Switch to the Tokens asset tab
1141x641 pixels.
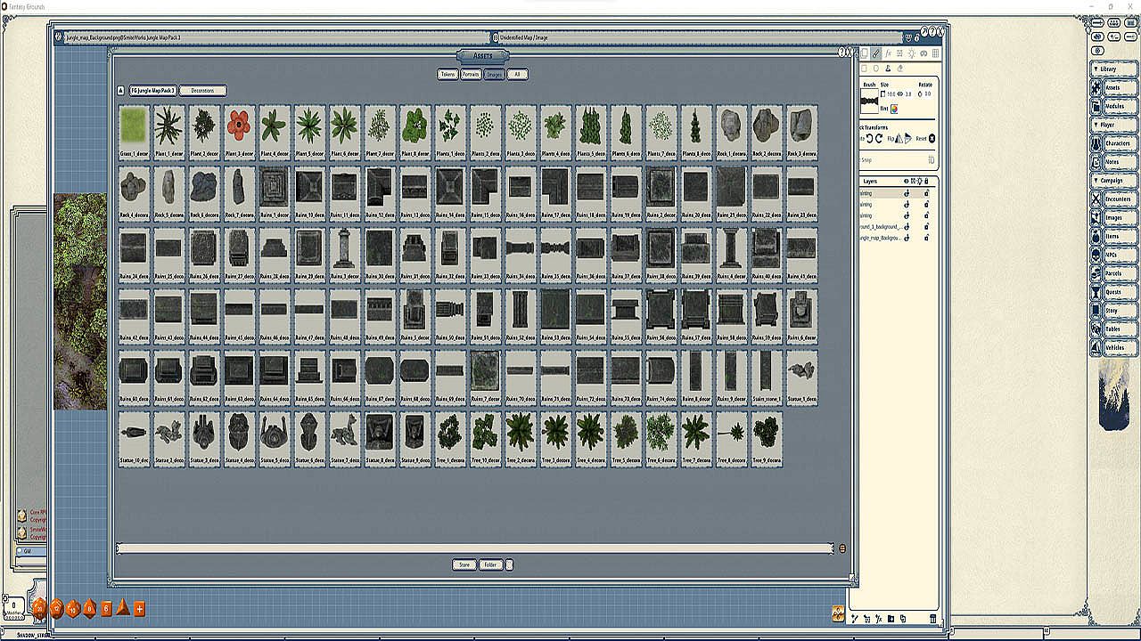coord(447,75)
